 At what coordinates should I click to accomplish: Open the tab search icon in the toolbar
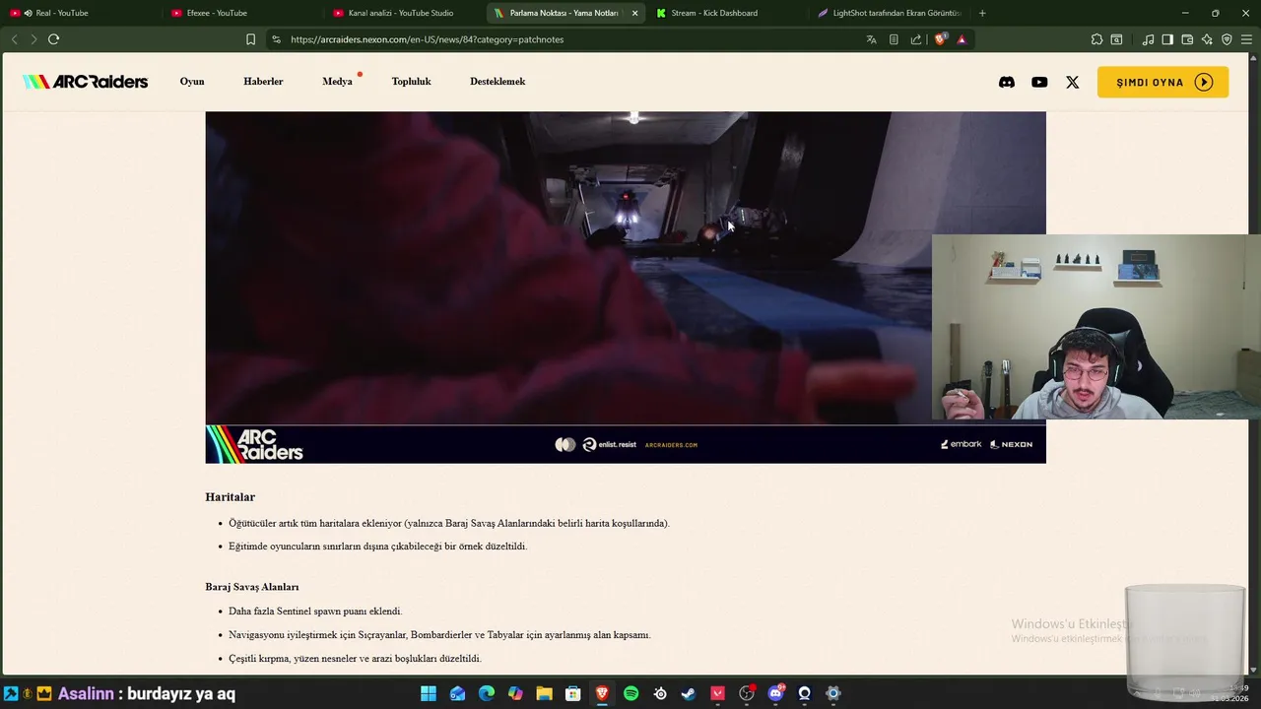1116,39
